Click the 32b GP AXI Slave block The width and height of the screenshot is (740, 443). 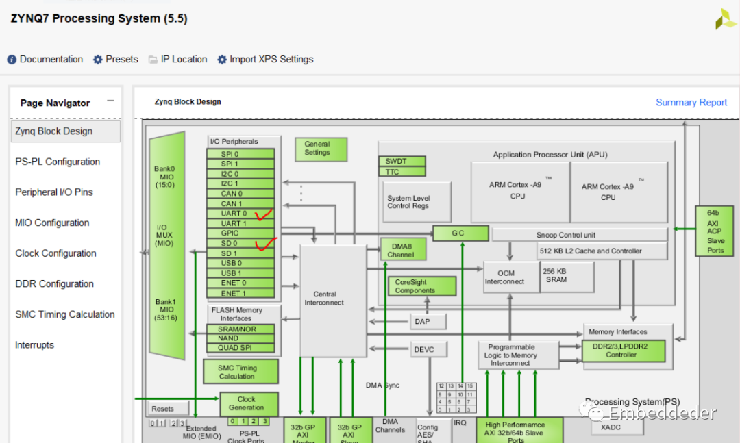[351, 430]
